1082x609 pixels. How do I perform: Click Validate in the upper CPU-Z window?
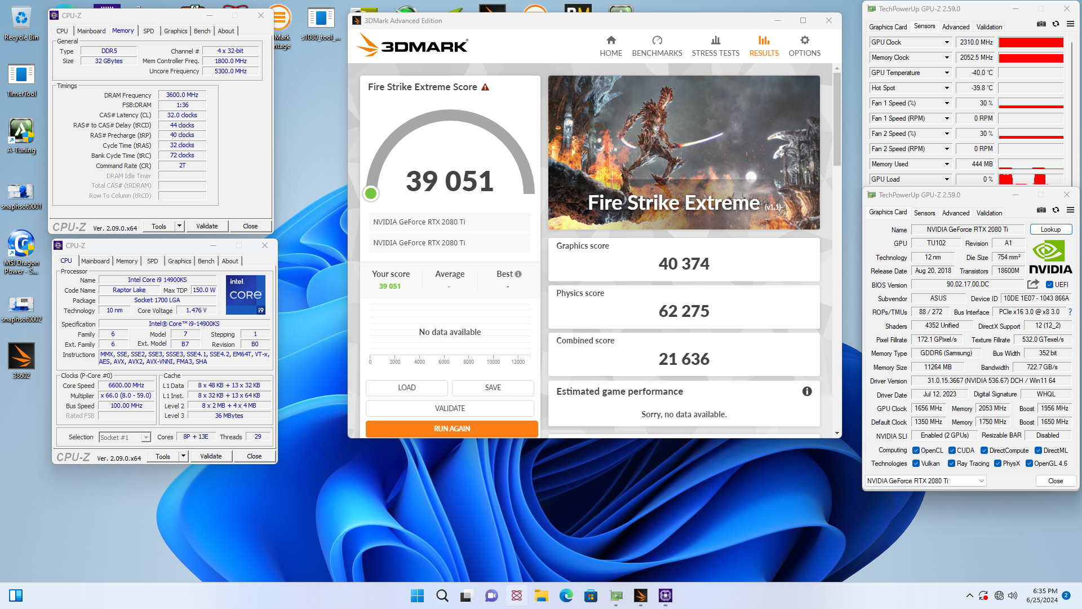[207, 226]
